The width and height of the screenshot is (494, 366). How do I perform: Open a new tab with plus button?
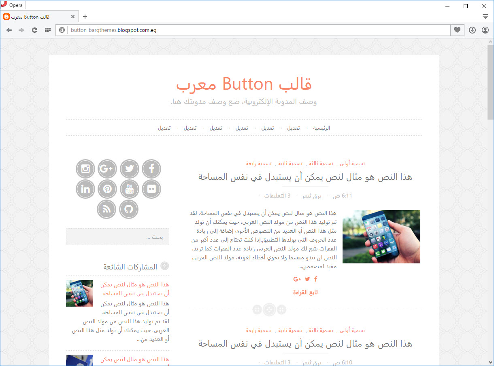click(x=85, y=17)
